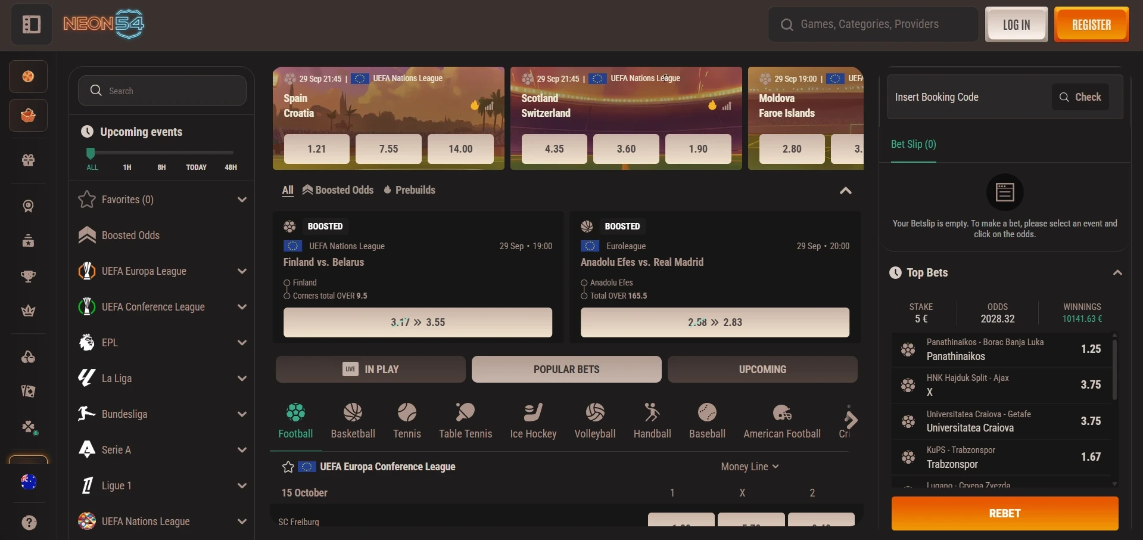Click the upcoming events time slider handle
Image resolution: width=1143 pixels, height=540 pixels.
91,153
